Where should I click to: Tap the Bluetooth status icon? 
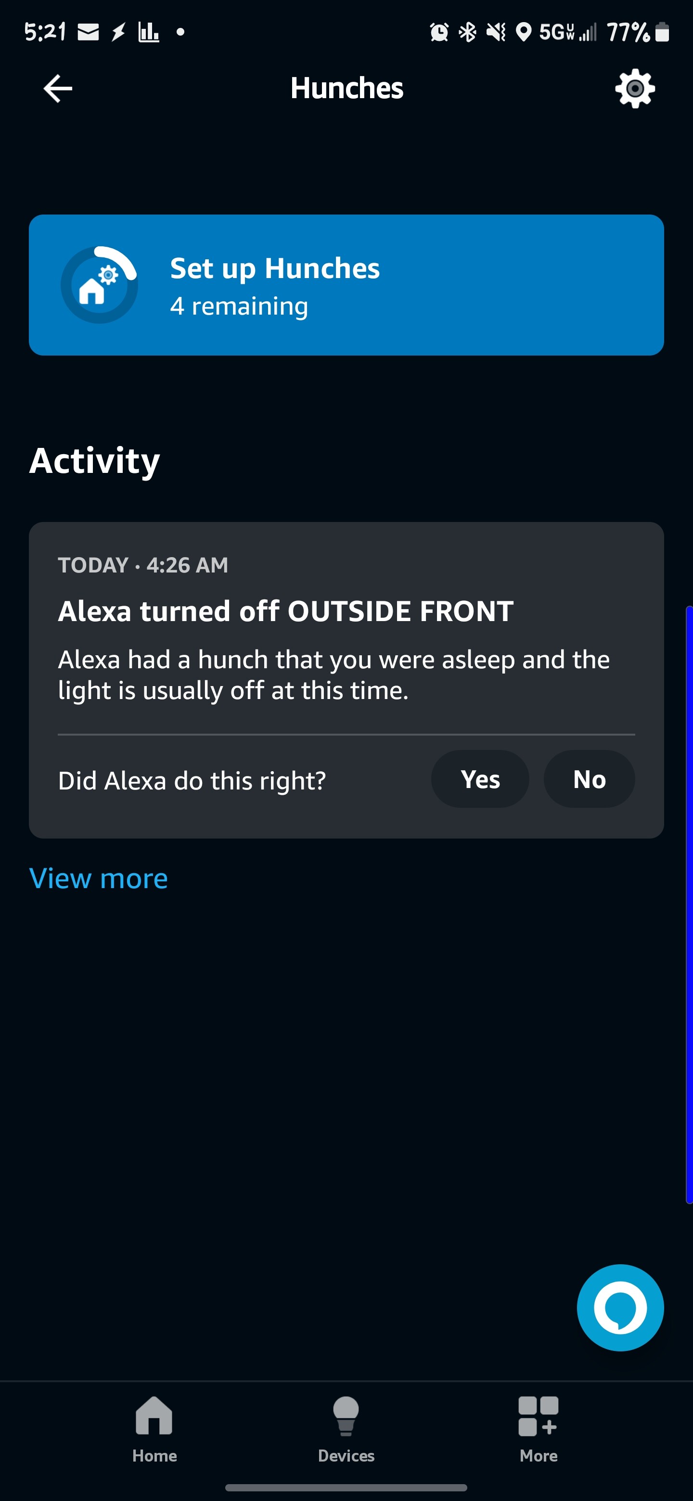click(x=467, y=32)
